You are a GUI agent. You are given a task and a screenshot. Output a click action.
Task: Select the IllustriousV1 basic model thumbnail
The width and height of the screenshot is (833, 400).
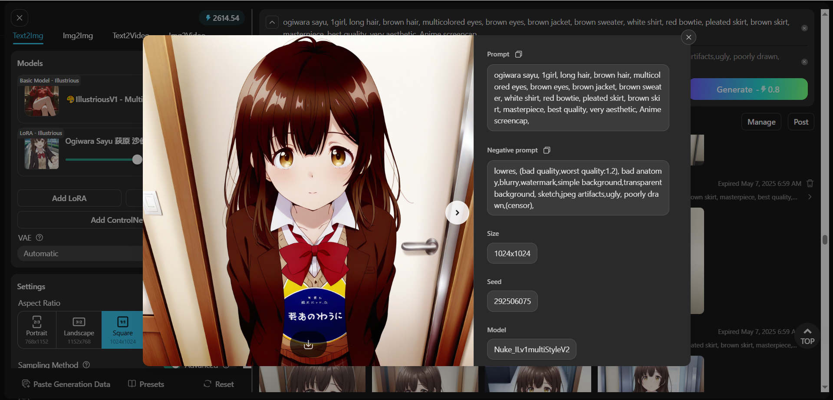42,101
